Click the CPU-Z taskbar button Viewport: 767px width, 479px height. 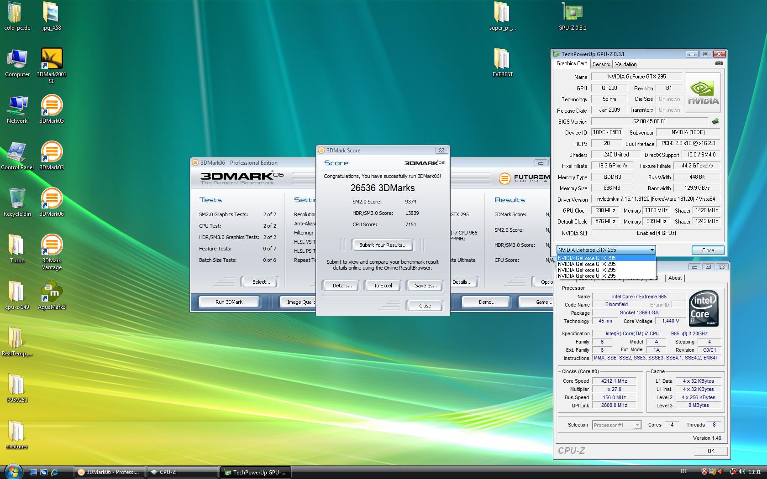pos(182,472)
